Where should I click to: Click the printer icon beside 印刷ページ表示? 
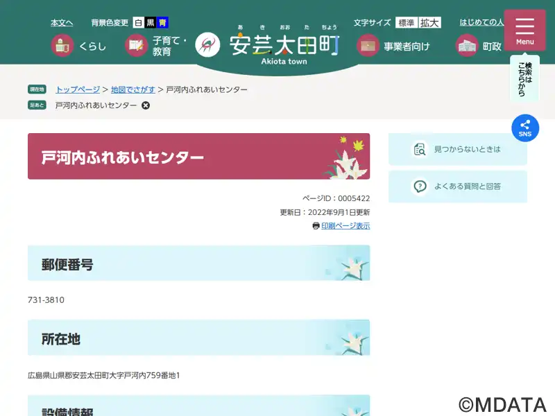tap(316, 226)
